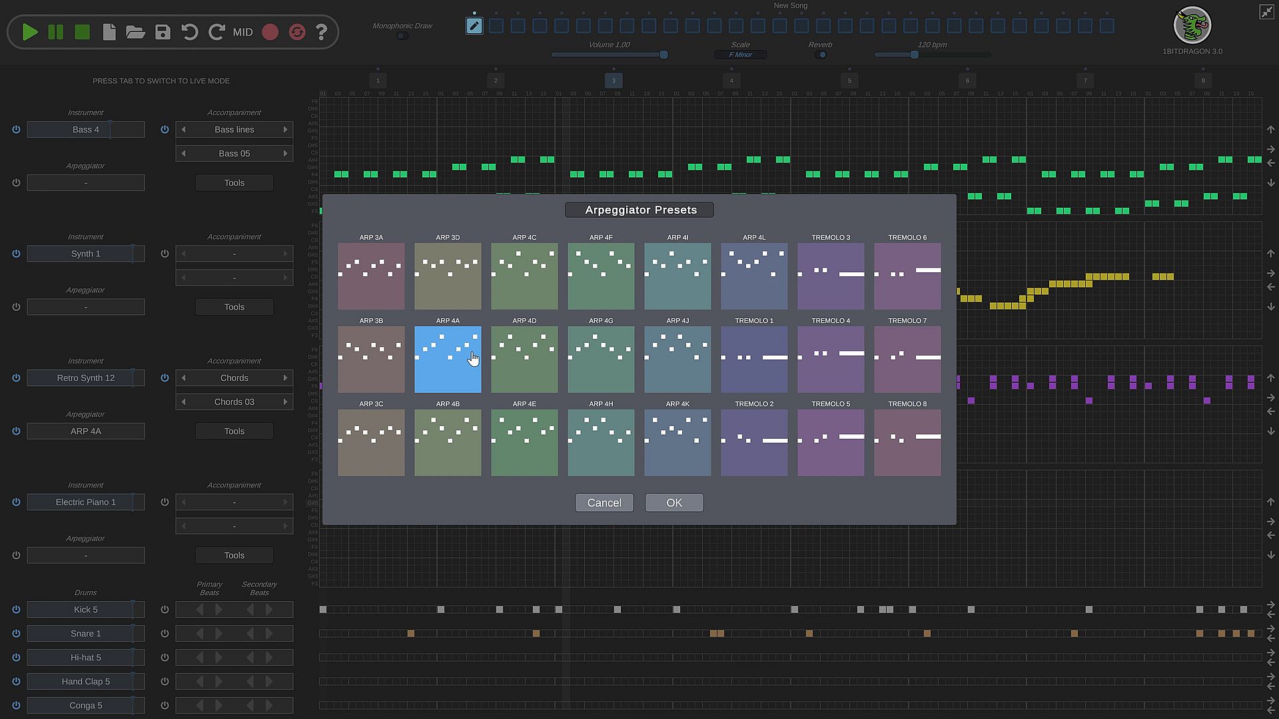Click the Undo arrow icon

[190, 32]
